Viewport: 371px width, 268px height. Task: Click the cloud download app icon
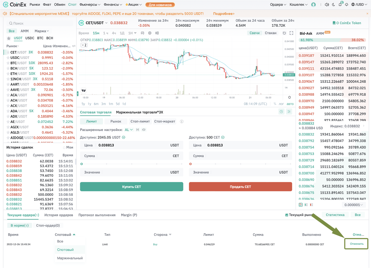click(347, 4)
